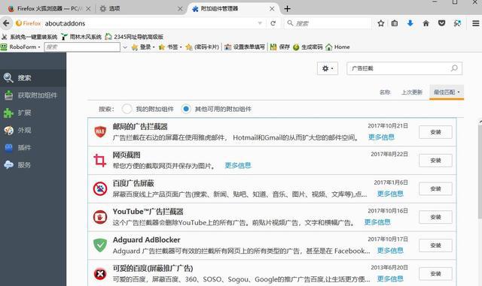Select the 我的附加组件 radio button
The width and height of the screenshot is (482, 286).
coord(127,109)
